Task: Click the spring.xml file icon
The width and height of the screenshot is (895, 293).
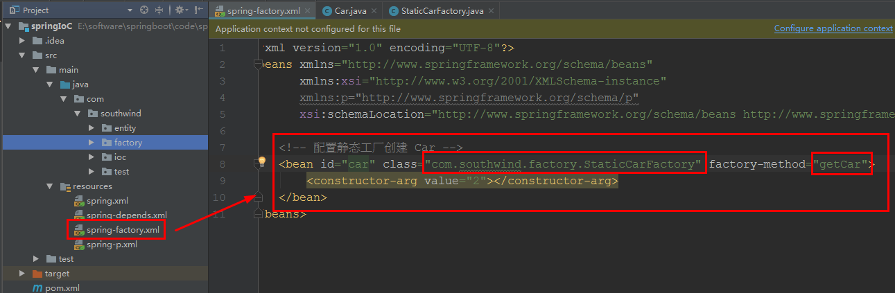Action: (x=79, y=201)
